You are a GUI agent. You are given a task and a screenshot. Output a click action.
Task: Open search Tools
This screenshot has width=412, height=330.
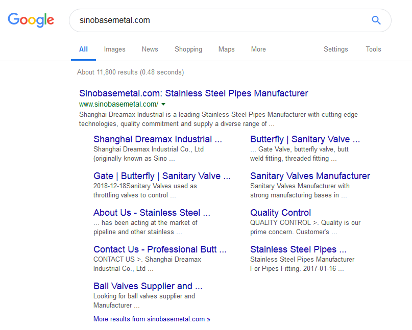pos(373,49)
